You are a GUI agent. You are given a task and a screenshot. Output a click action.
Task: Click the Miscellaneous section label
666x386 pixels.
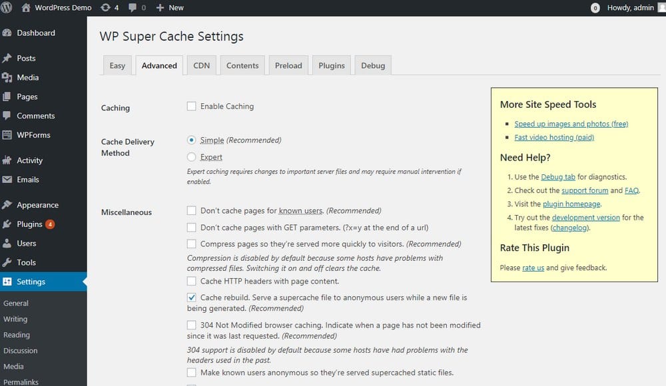coord(126,212)
